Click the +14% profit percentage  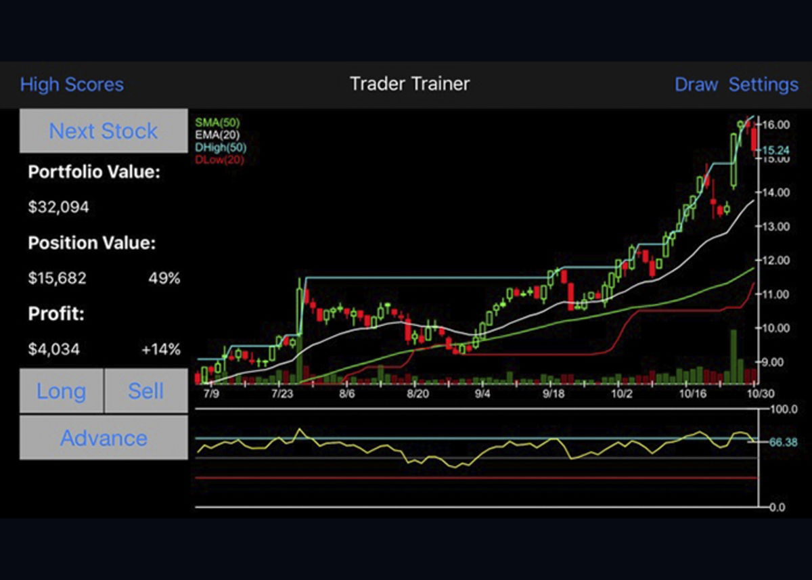(x=160, y=349)
